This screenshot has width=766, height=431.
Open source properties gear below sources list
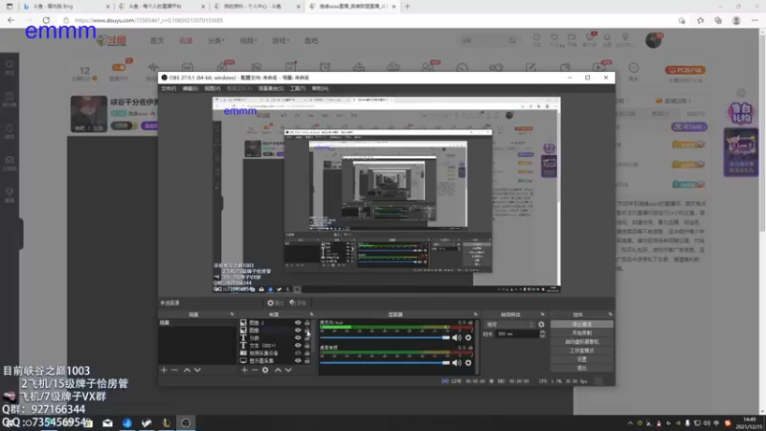coord(265,370)
